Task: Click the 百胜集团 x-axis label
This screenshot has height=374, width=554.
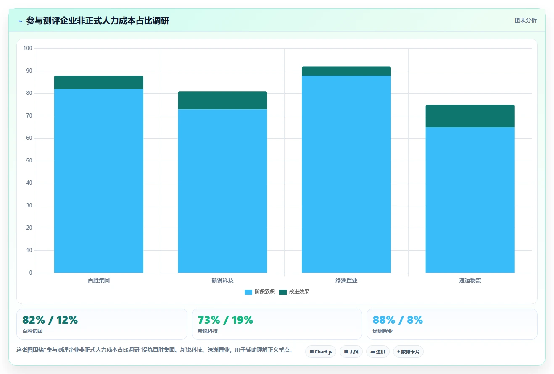Action: click(99, 280)
